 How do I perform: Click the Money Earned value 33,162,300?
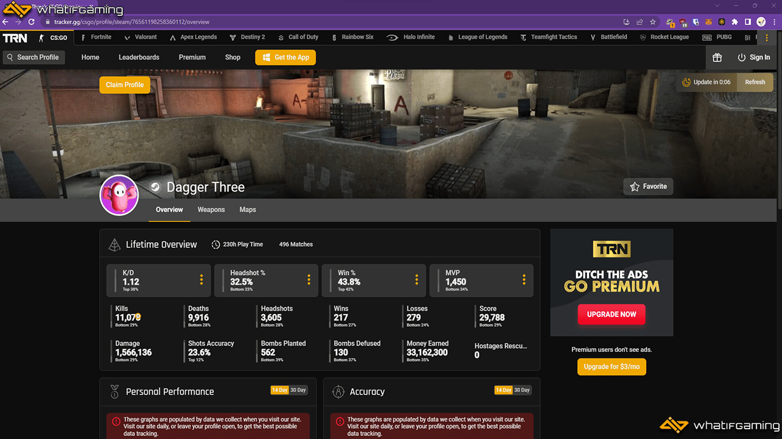click(x=427, y=352)
